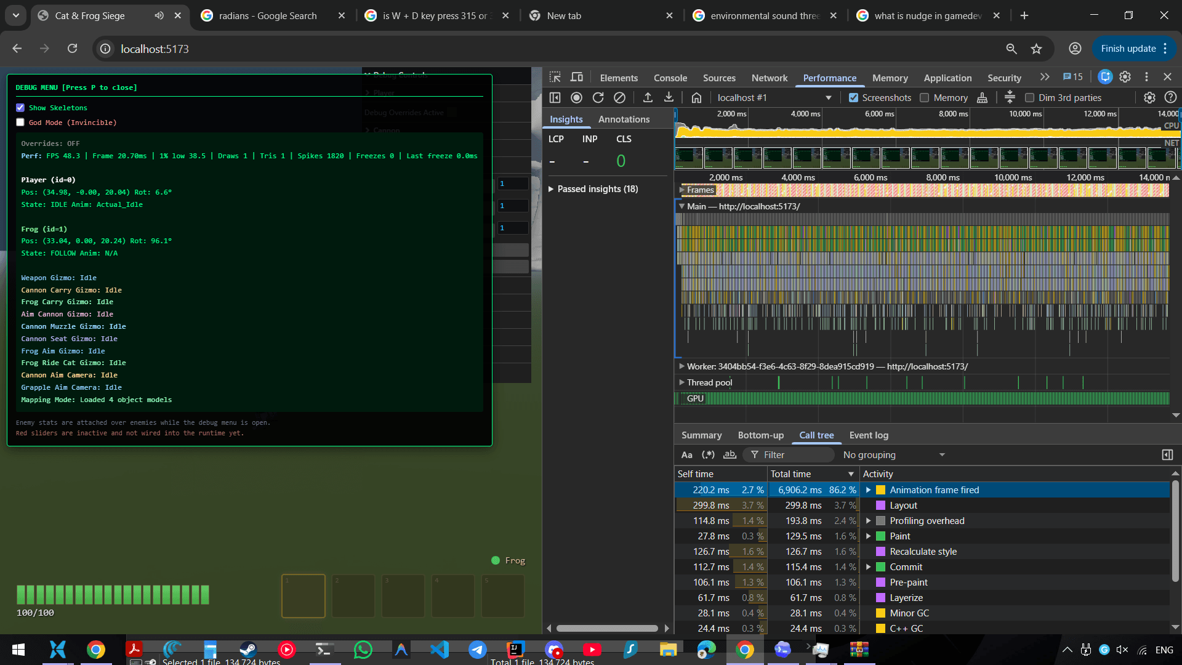Viewport: 1182px width, 665px height.
Task: Open the Network tab
Action: (770, 78)
